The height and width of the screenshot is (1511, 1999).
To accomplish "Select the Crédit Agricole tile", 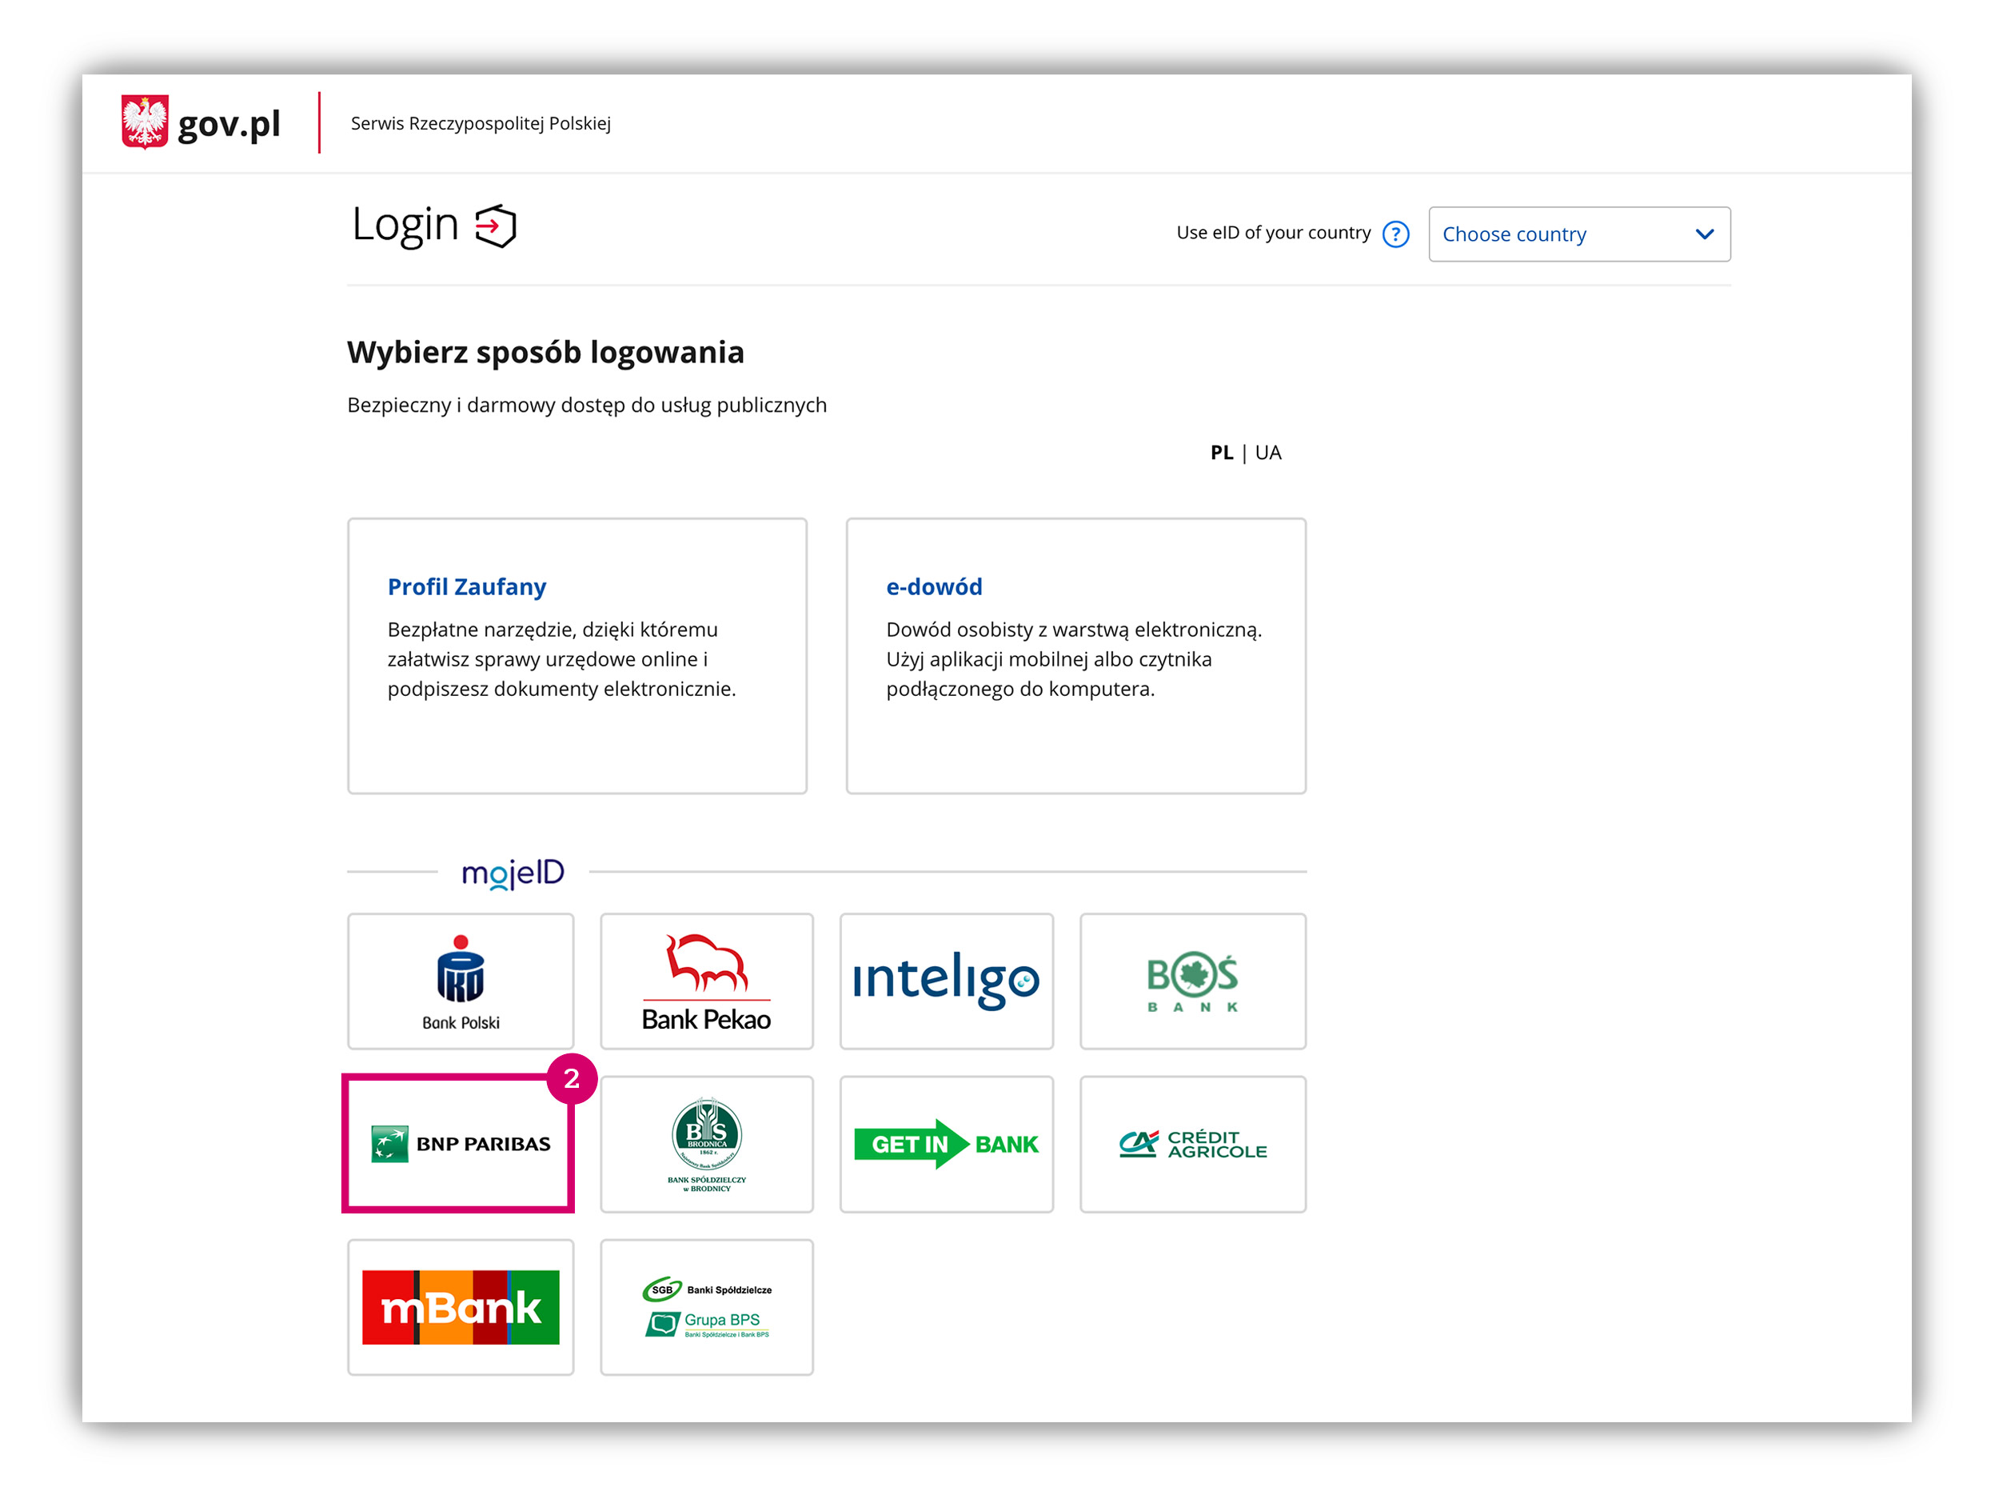I will 1192,1143.
